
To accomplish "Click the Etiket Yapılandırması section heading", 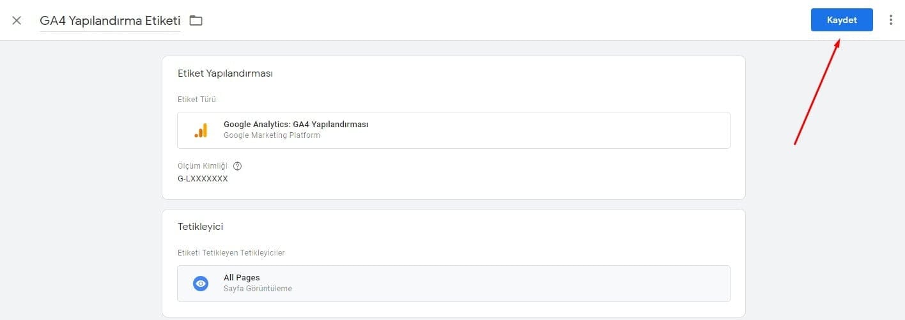I will pos(226,73).
